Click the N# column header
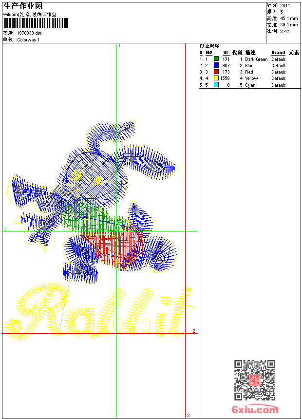Image resolution: width=302 pixels, height=419 pixels. 209,53
